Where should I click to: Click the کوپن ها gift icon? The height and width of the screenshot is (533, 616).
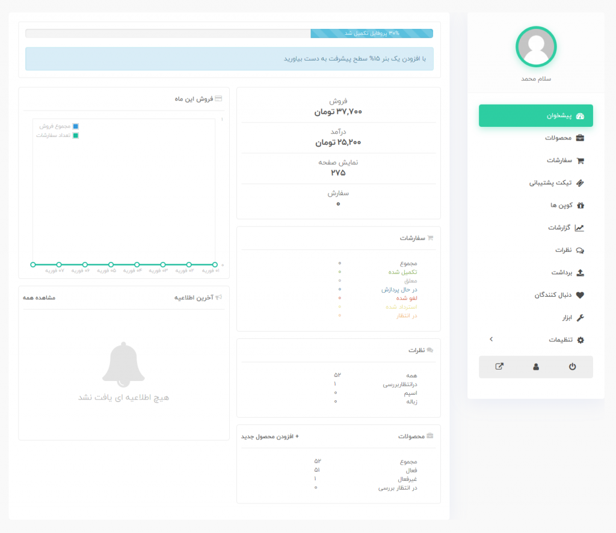[580, 206]
